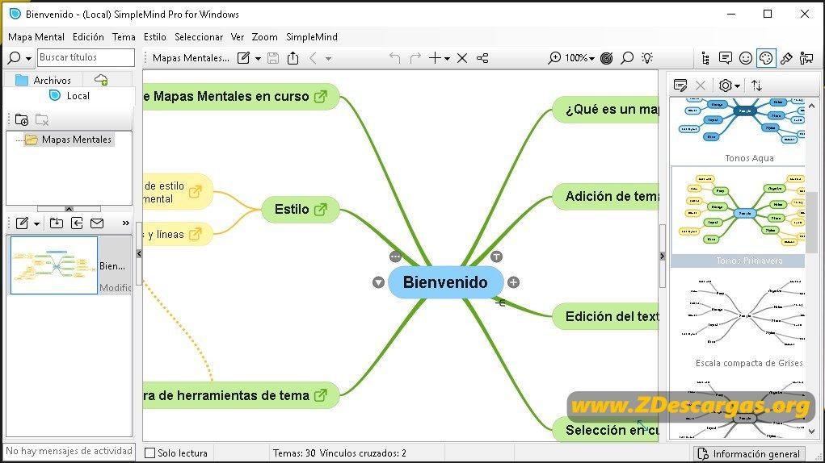This screenshot has height=463, width=825.
Task: Expand the new mind map dropdown arrow
Action: point(36,224)
